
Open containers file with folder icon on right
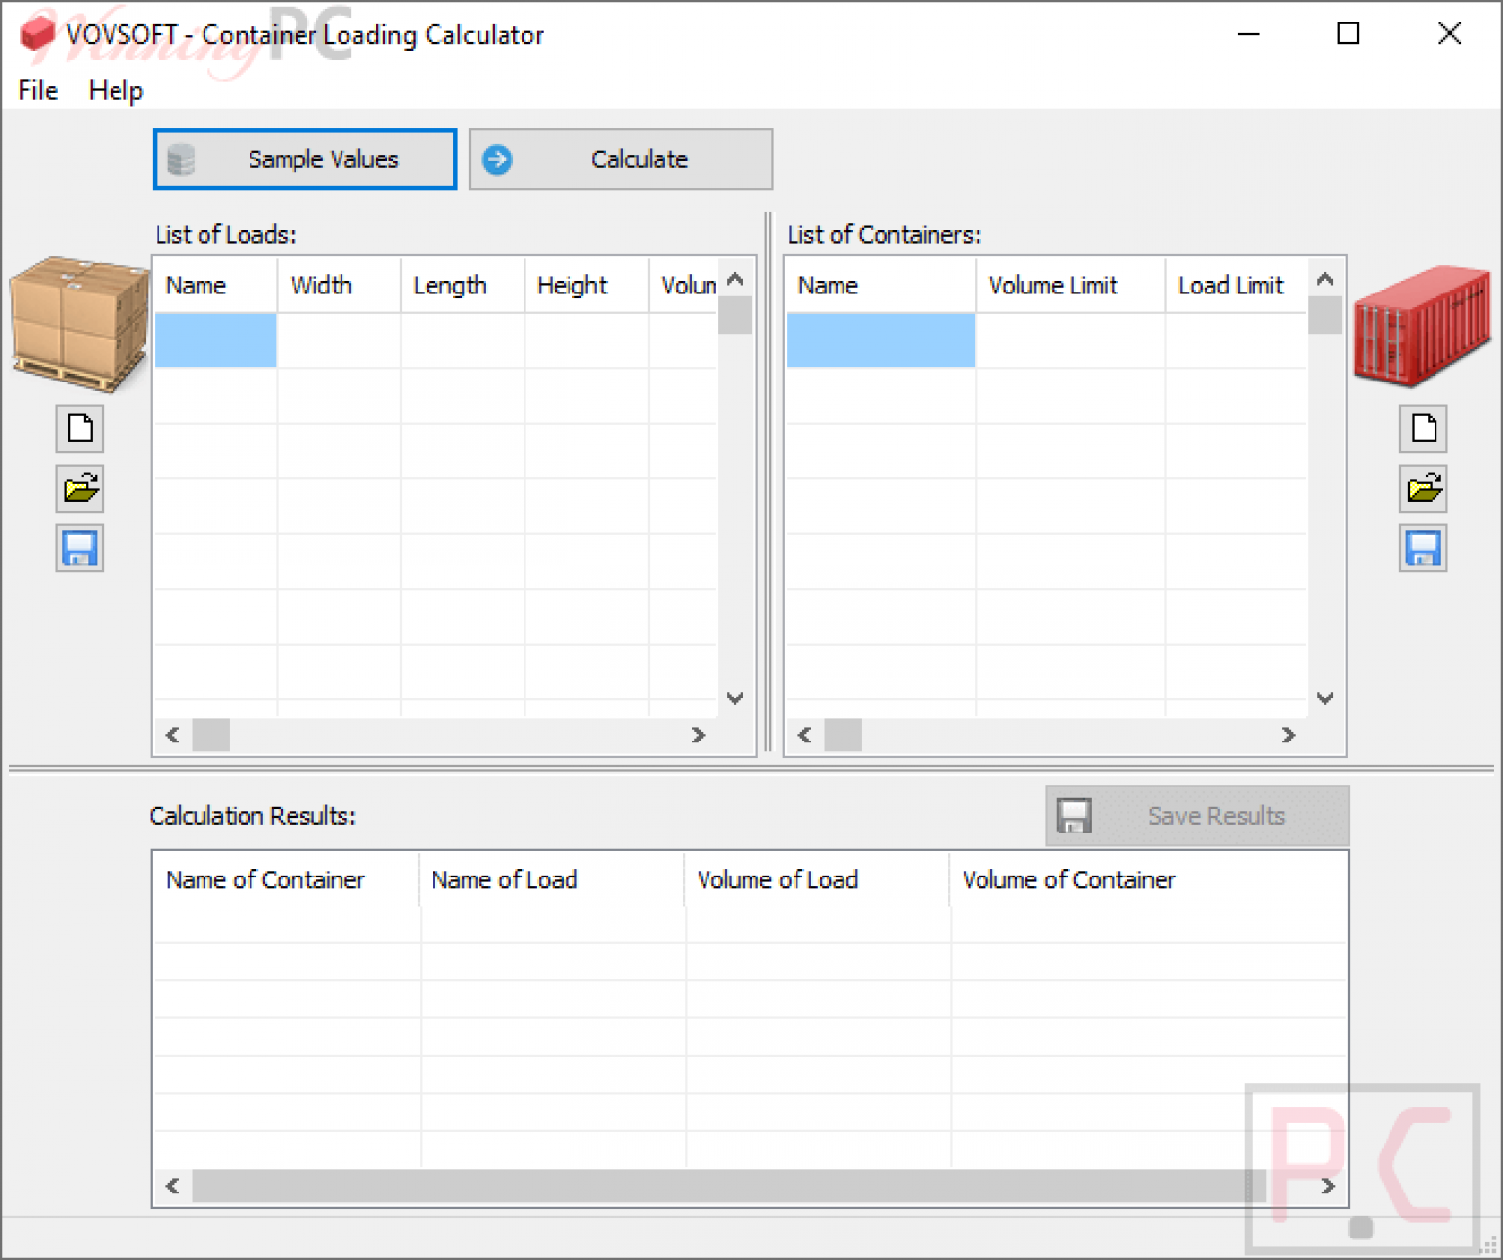[1423, 488]
